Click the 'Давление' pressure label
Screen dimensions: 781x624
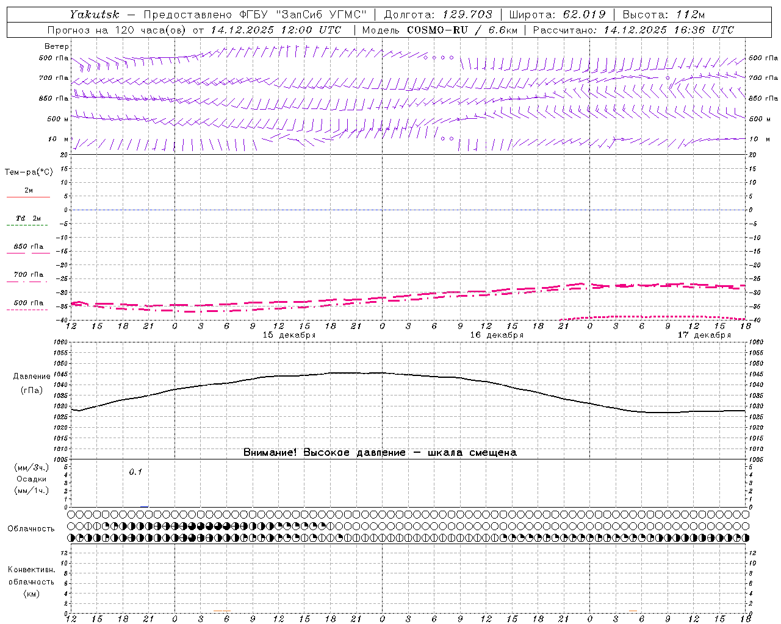click(32, 377)
